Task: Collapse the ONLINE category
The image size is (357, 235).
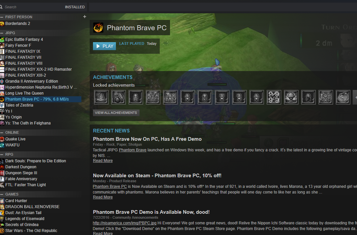Action: point(2,133)
